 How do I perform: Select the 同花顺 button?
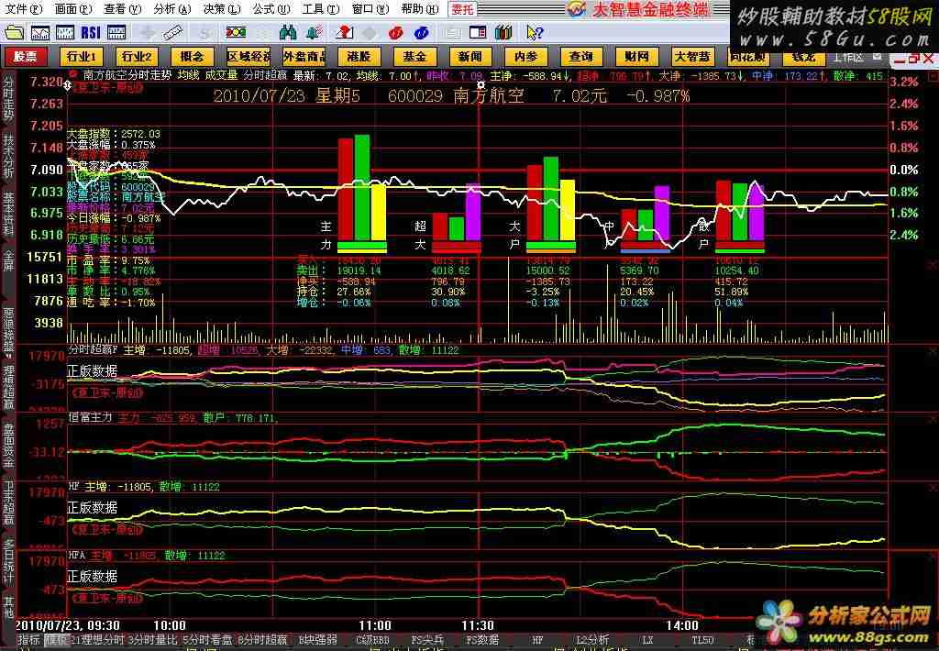tap(748, 57)
